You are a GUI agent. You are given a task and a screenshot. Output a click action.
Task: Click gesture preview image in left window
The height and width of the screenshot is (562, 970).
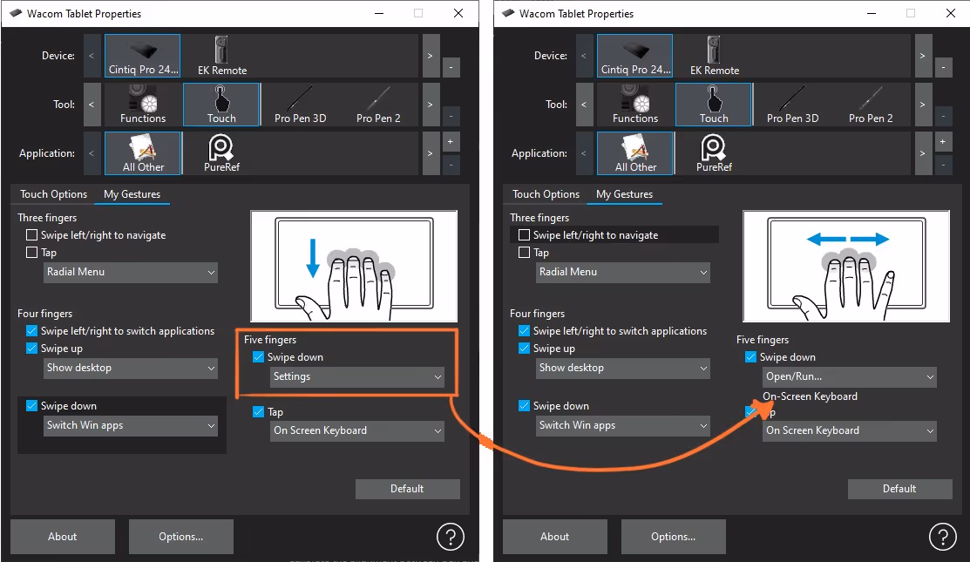[x=354, y=266]
